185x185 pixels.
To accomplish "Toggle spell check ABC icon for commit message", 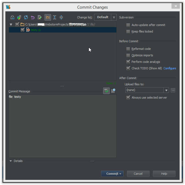I will pos(106,91).
